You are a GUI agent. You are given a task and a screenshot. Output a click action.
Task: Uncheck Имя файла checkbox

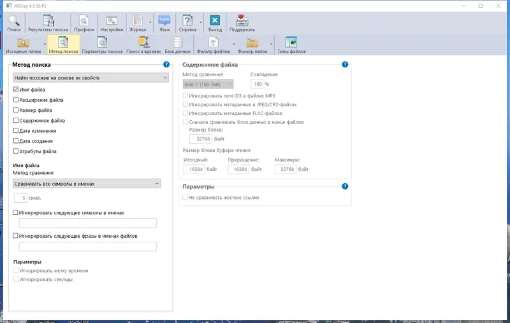point(15,89)
